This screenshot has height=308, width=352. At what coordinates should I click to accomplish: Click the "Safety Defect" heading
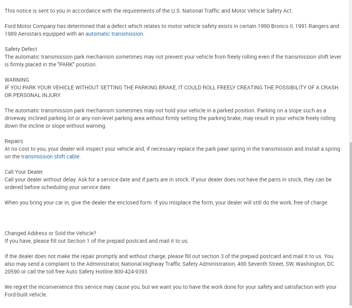coord(21,49)
